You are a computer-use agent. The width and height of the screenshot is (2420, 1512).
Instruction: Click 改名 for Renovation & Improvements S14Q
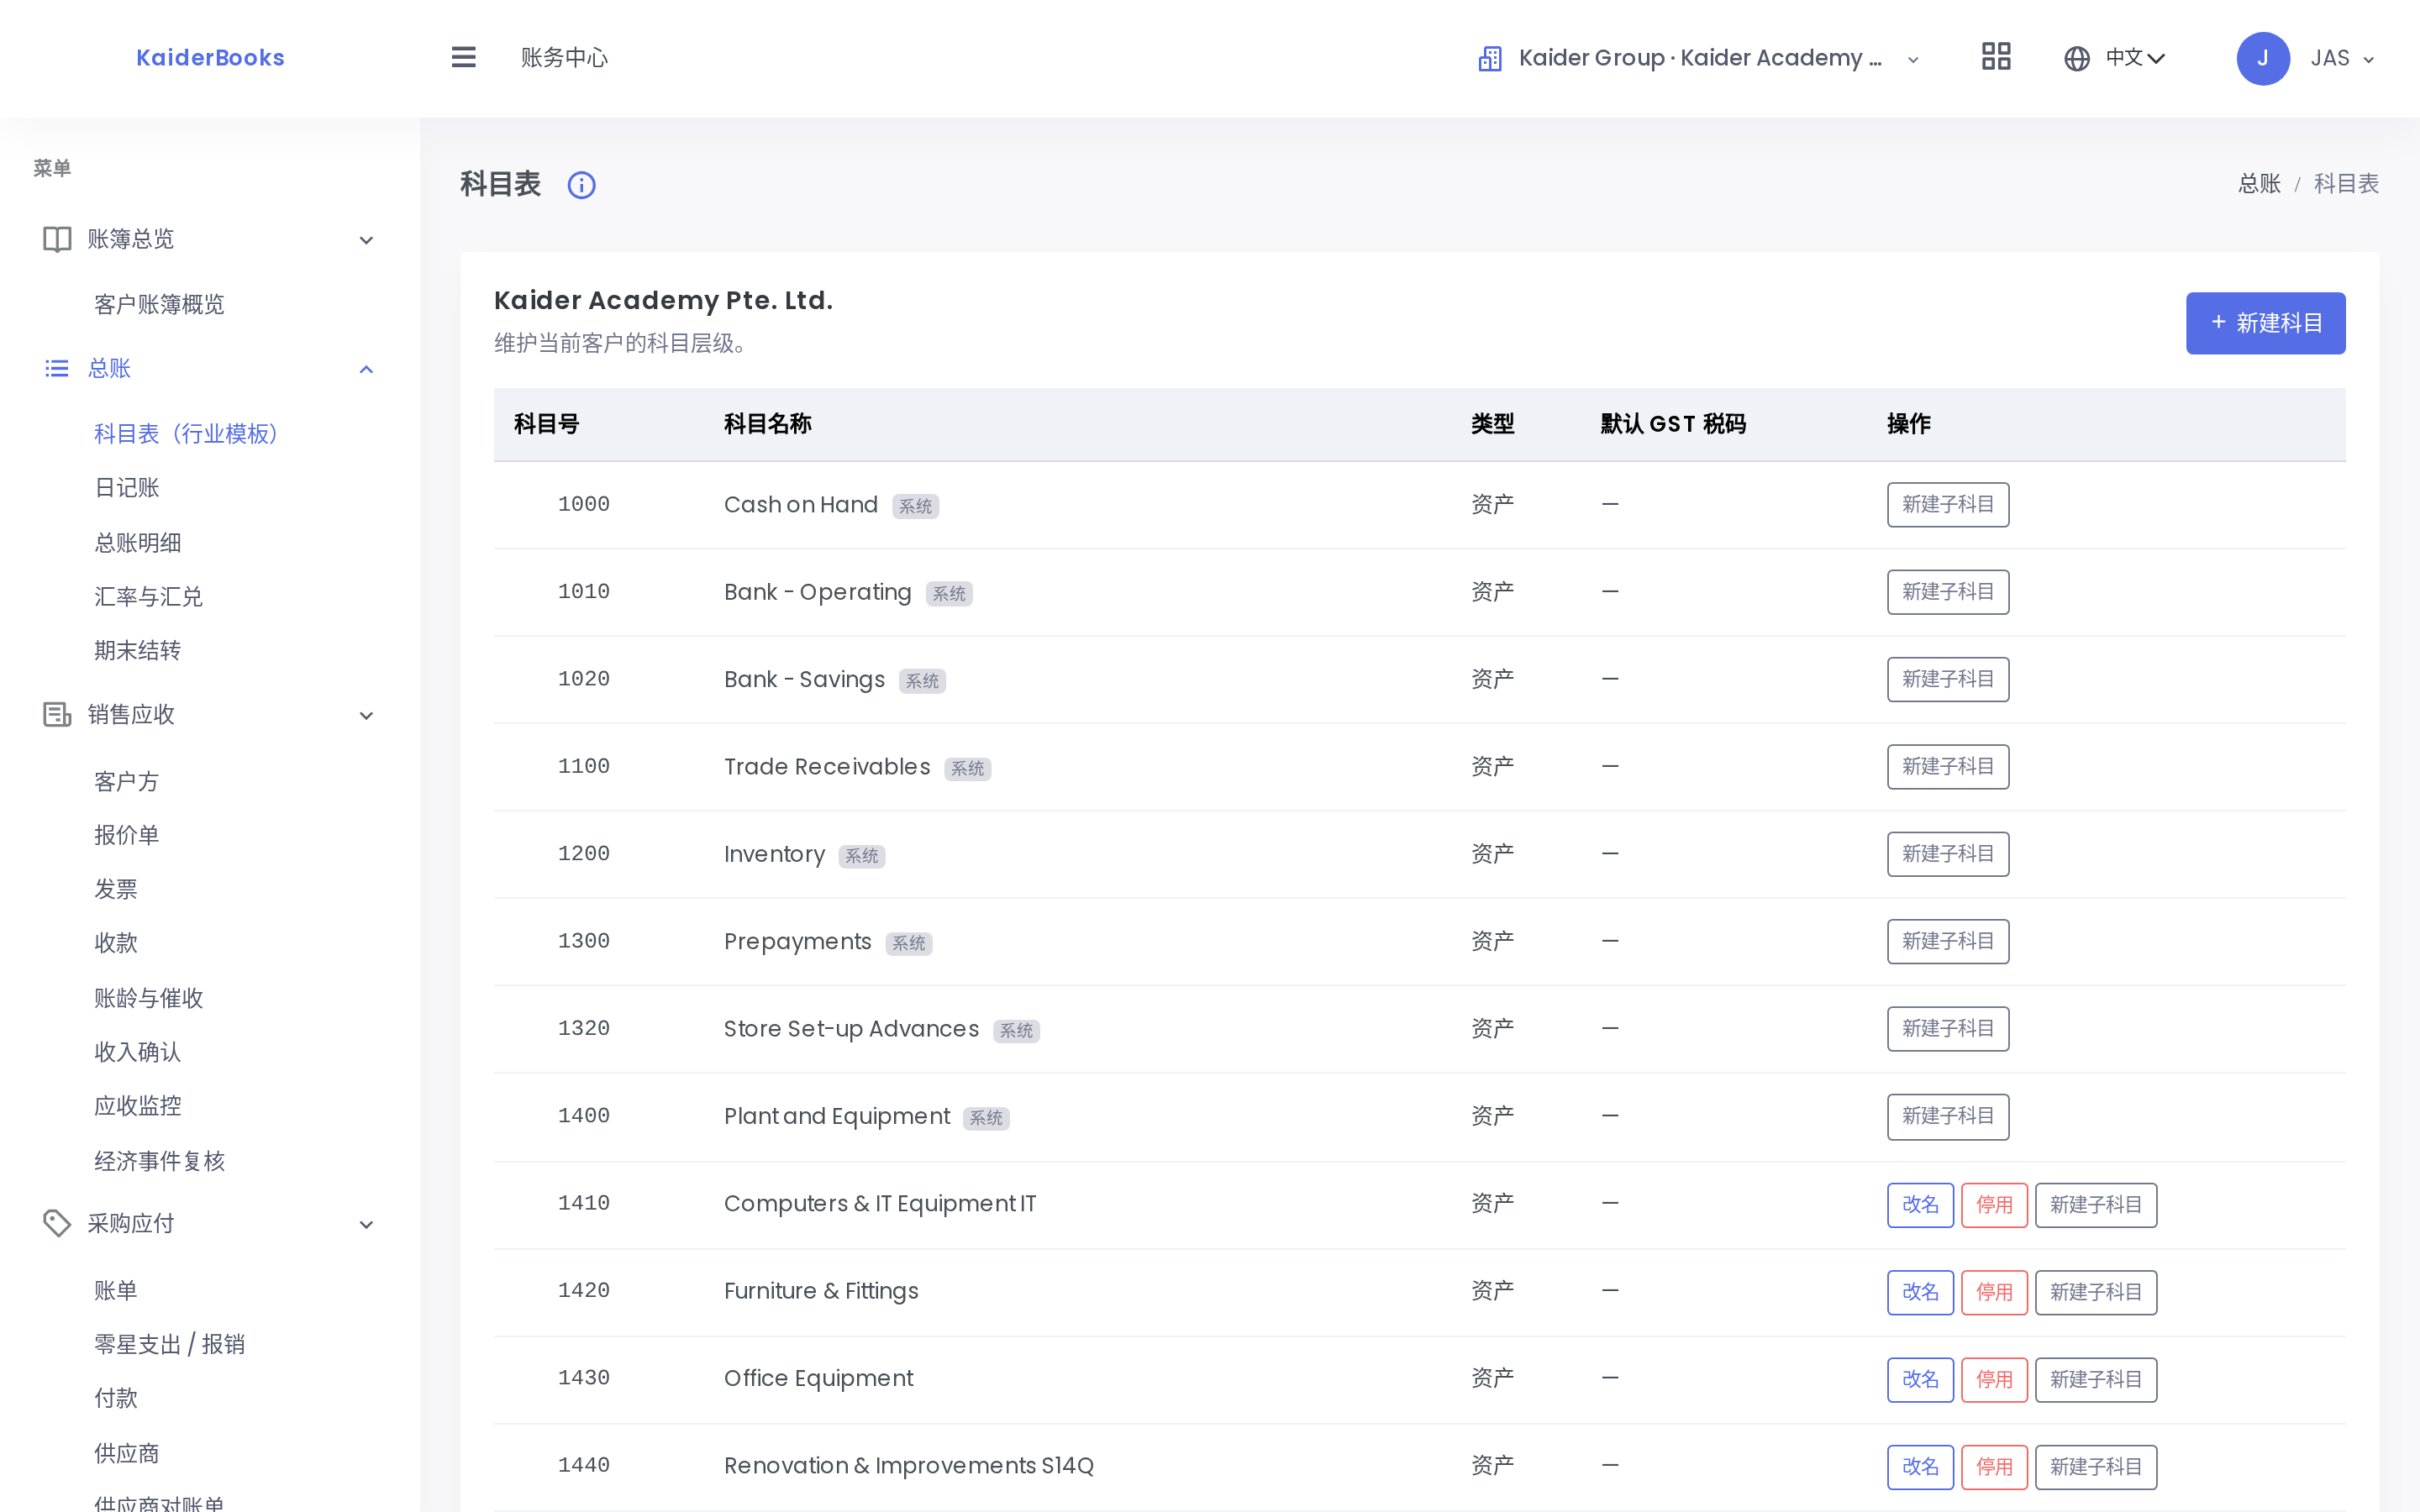1920,1467
